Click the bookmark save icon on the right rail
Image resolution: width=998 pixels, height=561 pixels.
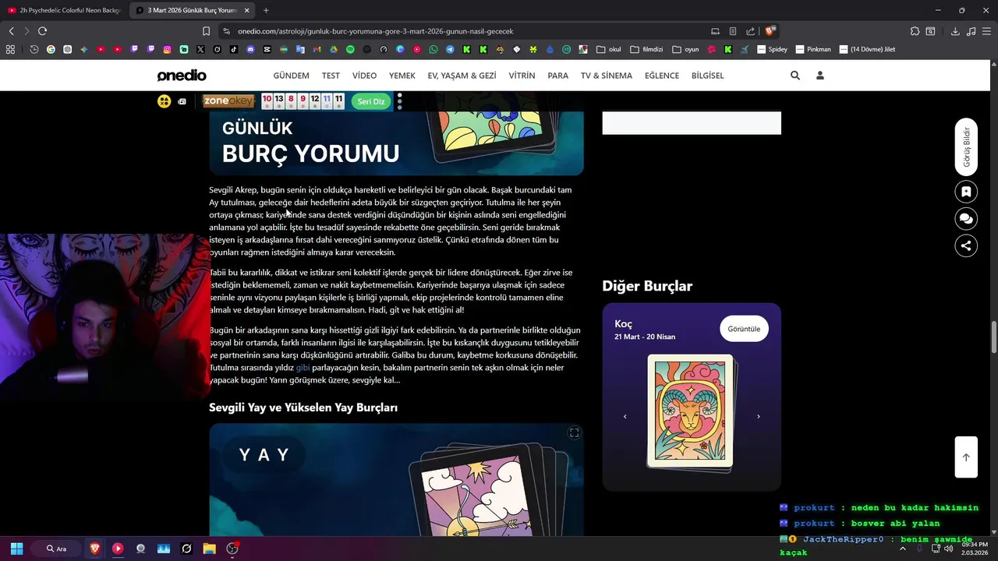pos(966,192)
